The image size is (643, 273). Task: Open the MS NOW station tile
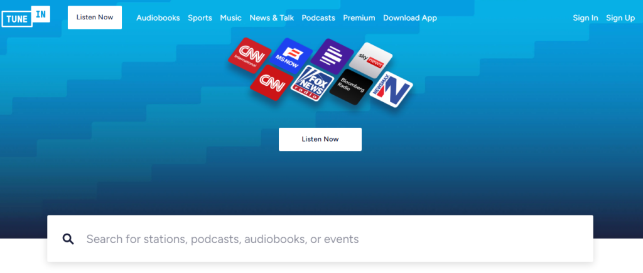tap(291, 56)
